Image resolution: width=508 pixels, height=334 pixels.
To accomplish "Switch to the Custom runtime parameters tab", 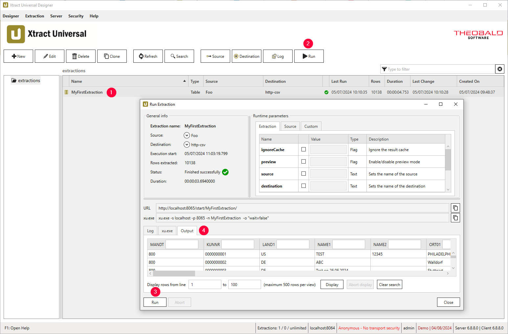I will pyautogui.click(x=311, y=126).
